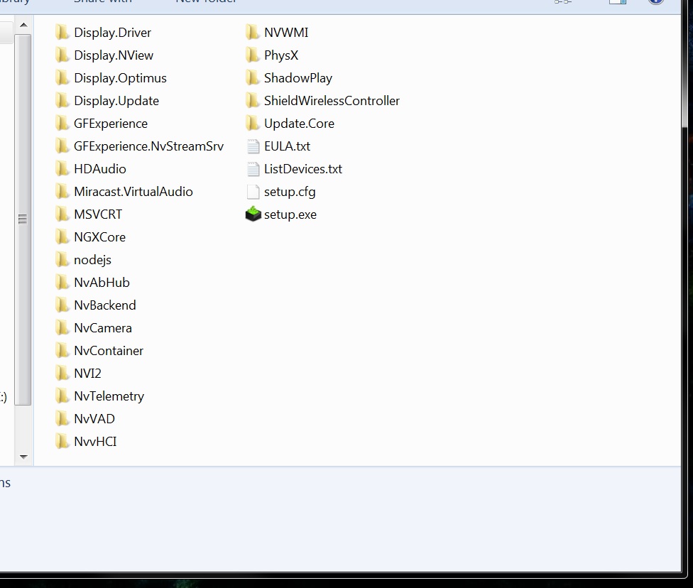Screen dimensions: 693x588
Task: Click the GFExperience.NvStreamSrv folder icon
Action: (62, 146)
